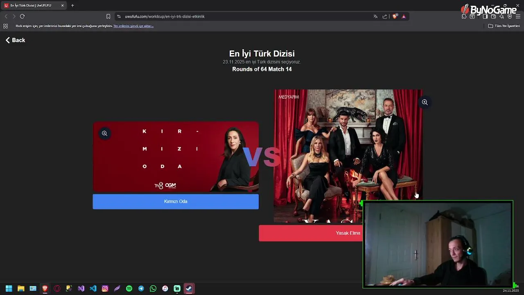Open the browser hamburger menu
Screen dimensions: 524x295
[x=518, y=16]
